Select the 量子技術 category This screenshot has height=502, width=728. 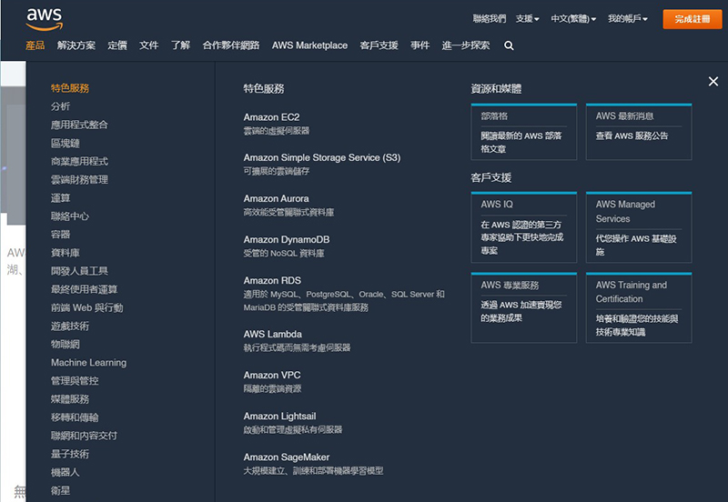coord(70,454)
